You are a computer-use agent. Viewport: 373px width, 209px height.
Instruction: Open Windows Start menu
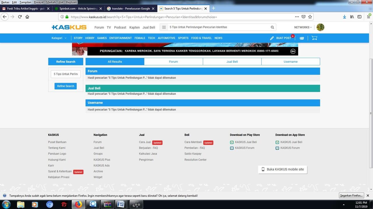pyautogui.click(x=6, y=204)
